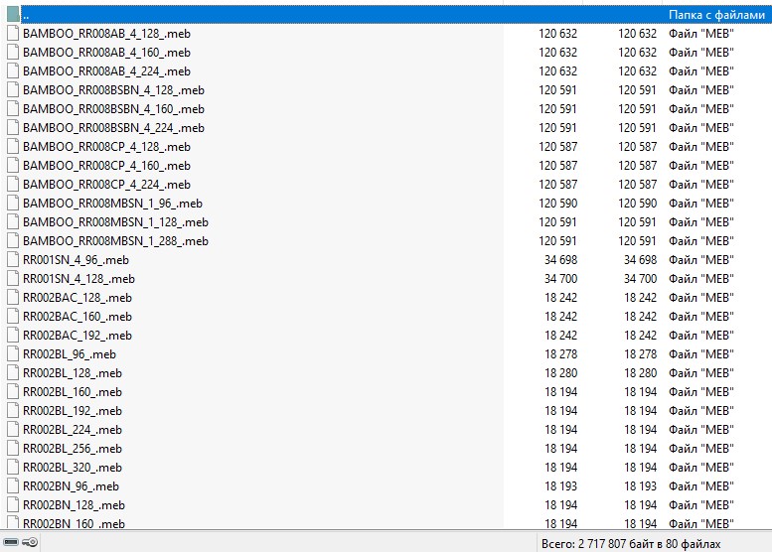
Task: Click the file icon of BAMBOO_RR008BSBN_4_160_.meb
Action: point(13,109)
